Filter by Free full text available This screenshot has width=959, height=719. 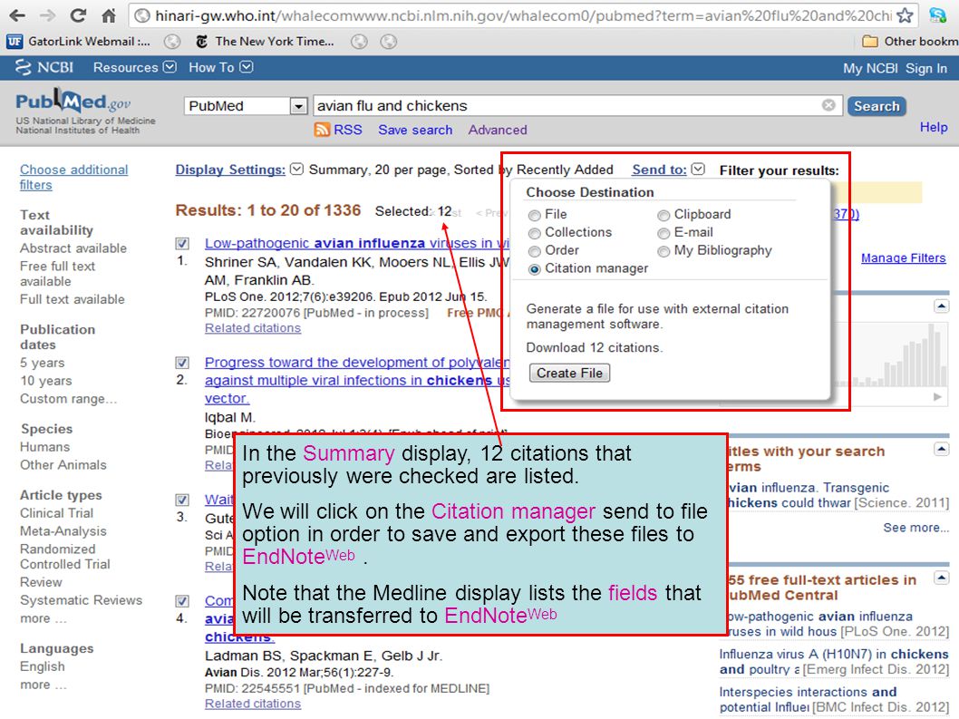pos(57,274)
